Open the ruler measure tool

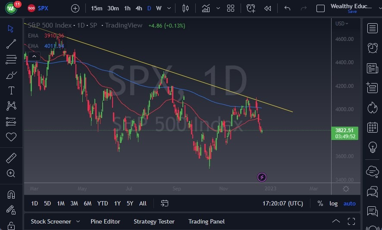pyautogui.click(x=11, y=158)
